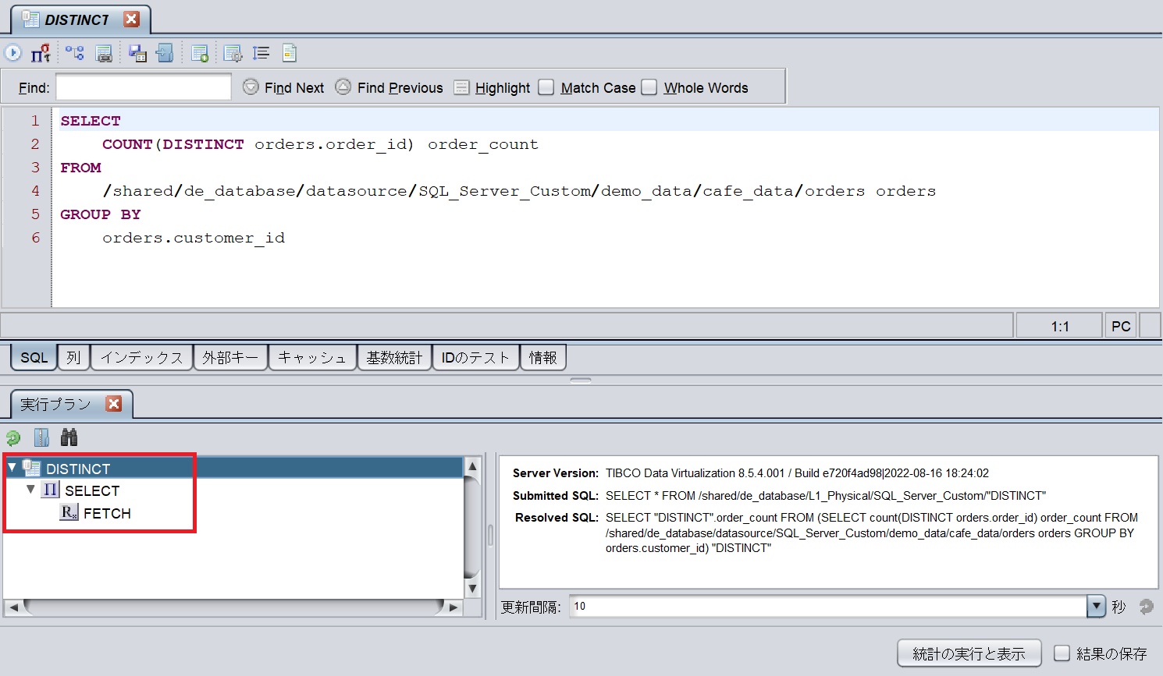Switch to the 列 tab
Viewport: 1163px width, 676px height.
[73, 357]
